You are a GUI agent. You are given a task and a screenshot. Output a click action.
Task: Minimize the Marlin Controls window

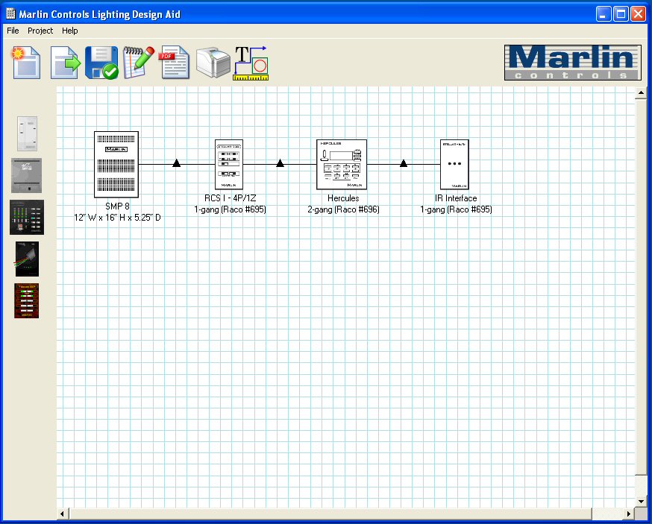[604, 14]
